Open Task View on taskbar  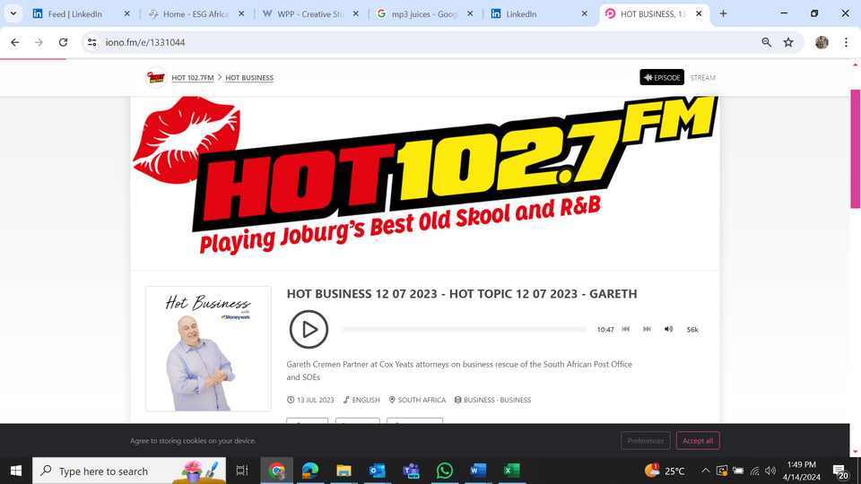tap(241, 471)
